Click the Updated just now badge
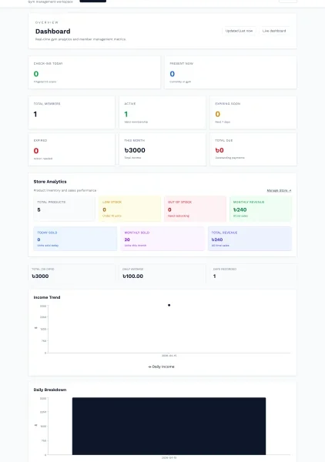Screen dimensions: 325x462 click(x=239, y=31)
